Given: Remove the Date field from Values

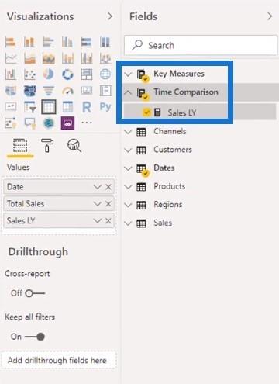Looking at the screenshot, I should [x=108, y=187].
